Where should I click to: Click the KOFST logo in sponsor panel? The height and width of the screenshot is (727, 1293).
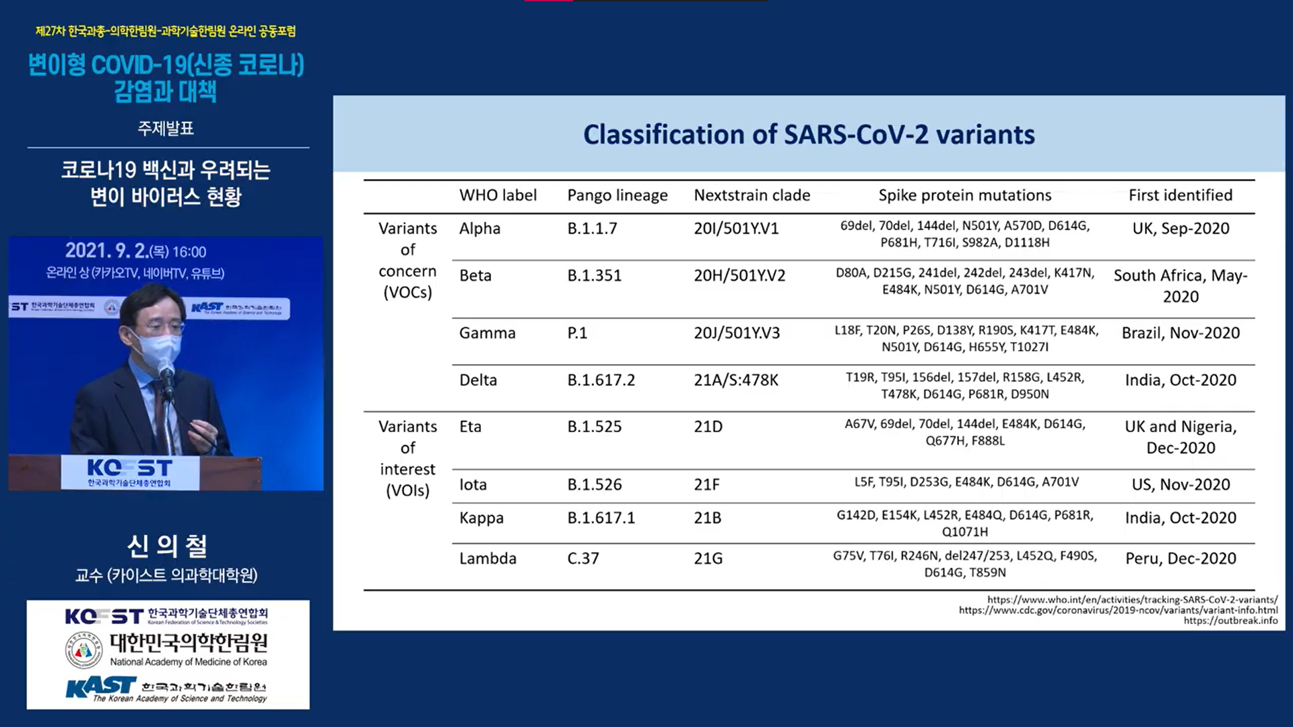pos(104,616)
